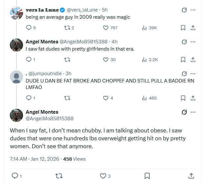Repost the main Angel Montes tweet

pyautogui.click(x=59, y=176)
